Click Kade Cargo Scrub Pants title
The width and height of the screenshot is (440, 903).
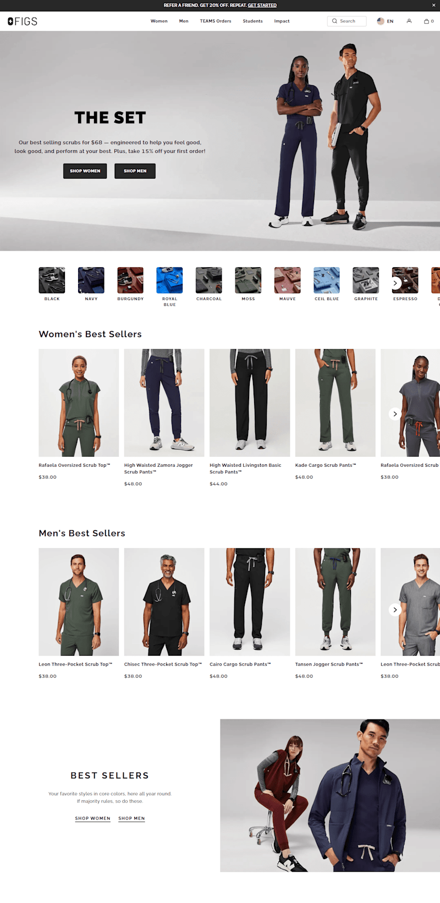[x=326, y=465]
